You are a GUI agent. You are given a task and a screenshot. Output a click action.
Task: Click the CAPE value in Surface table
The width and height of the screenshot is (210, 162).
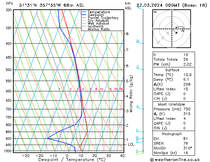(184, 94)
